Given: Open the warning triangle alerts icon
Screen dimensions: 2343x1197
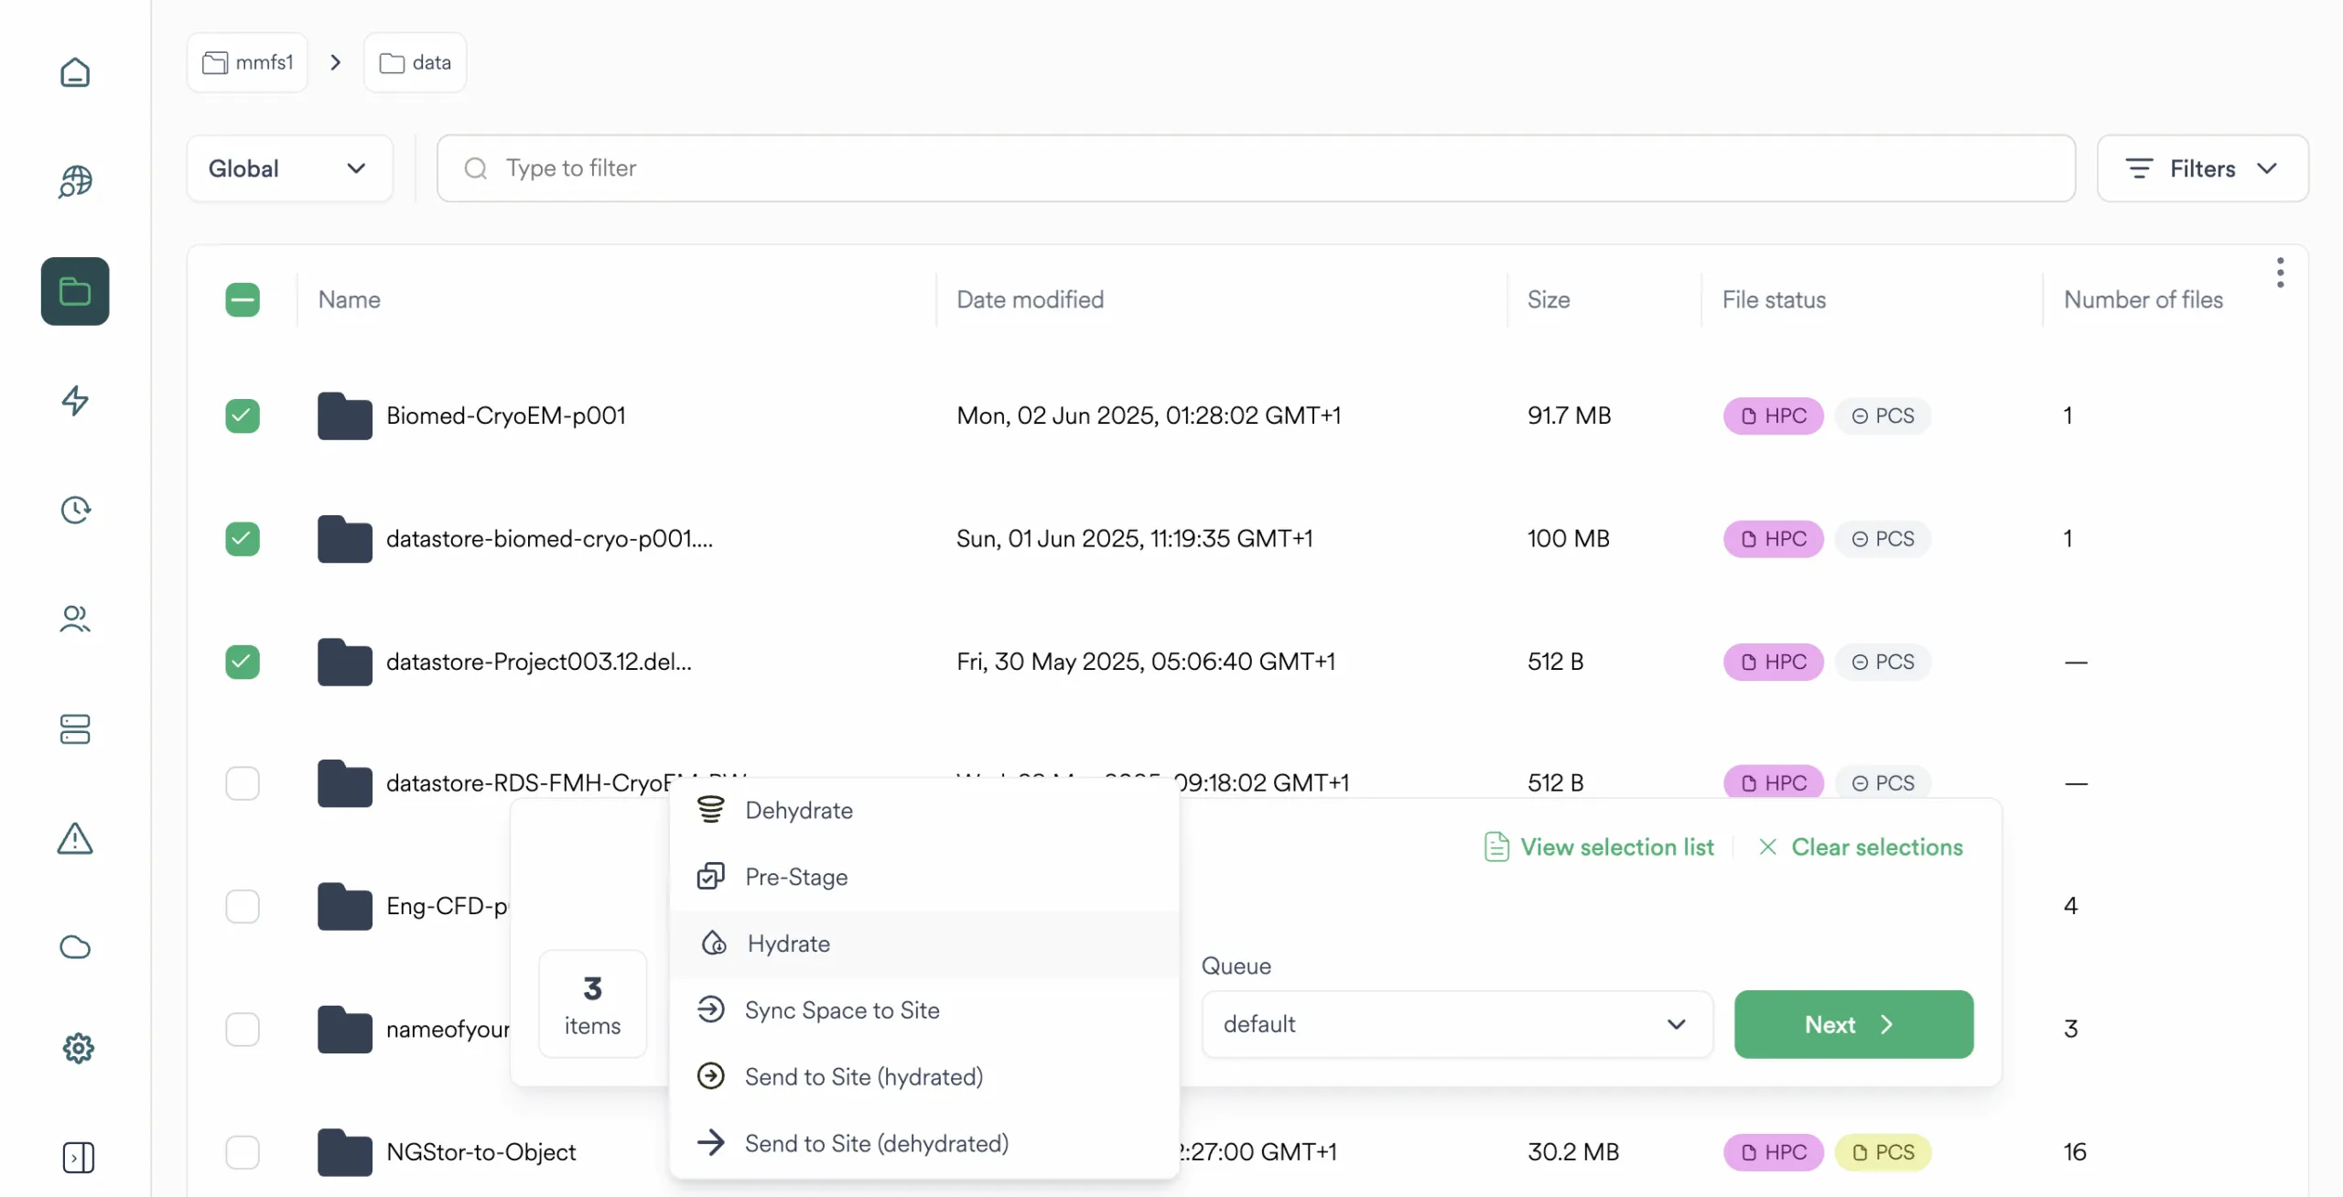Looking at the screenshot, I should 75,838.
